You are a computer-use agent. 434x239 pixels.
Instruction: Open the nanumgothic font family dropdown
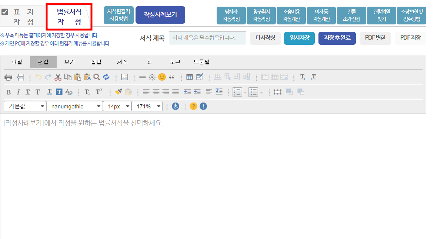(74, 106)
